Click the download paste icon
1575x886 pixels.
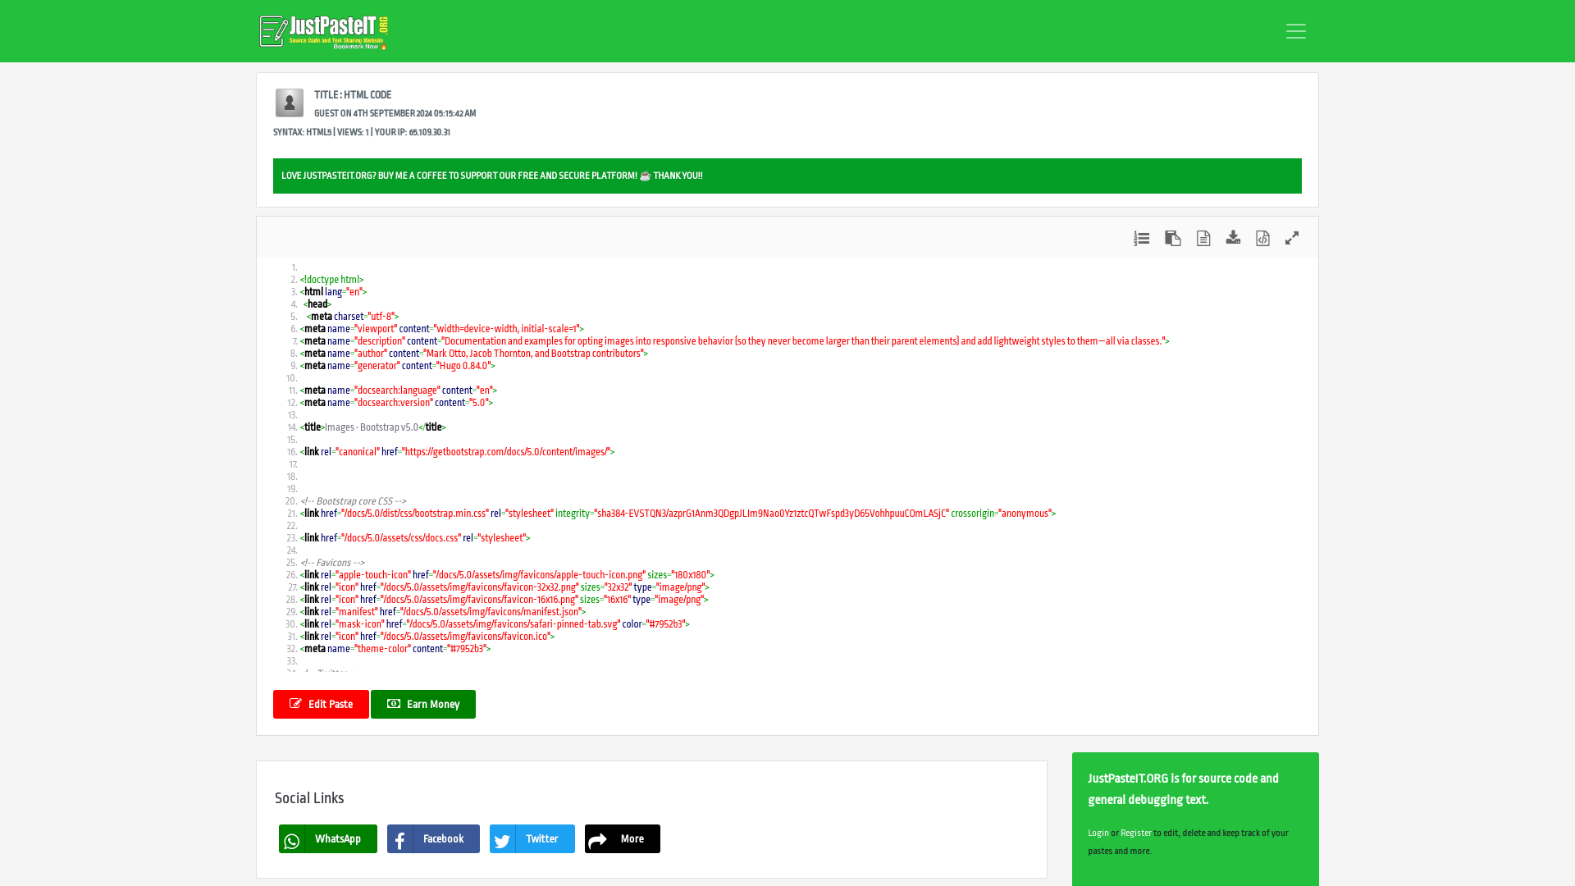pos(1233,238)
